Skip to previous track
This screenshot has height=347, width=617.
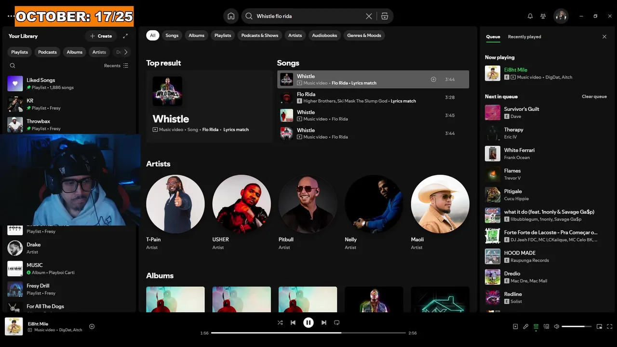(293, 322)
